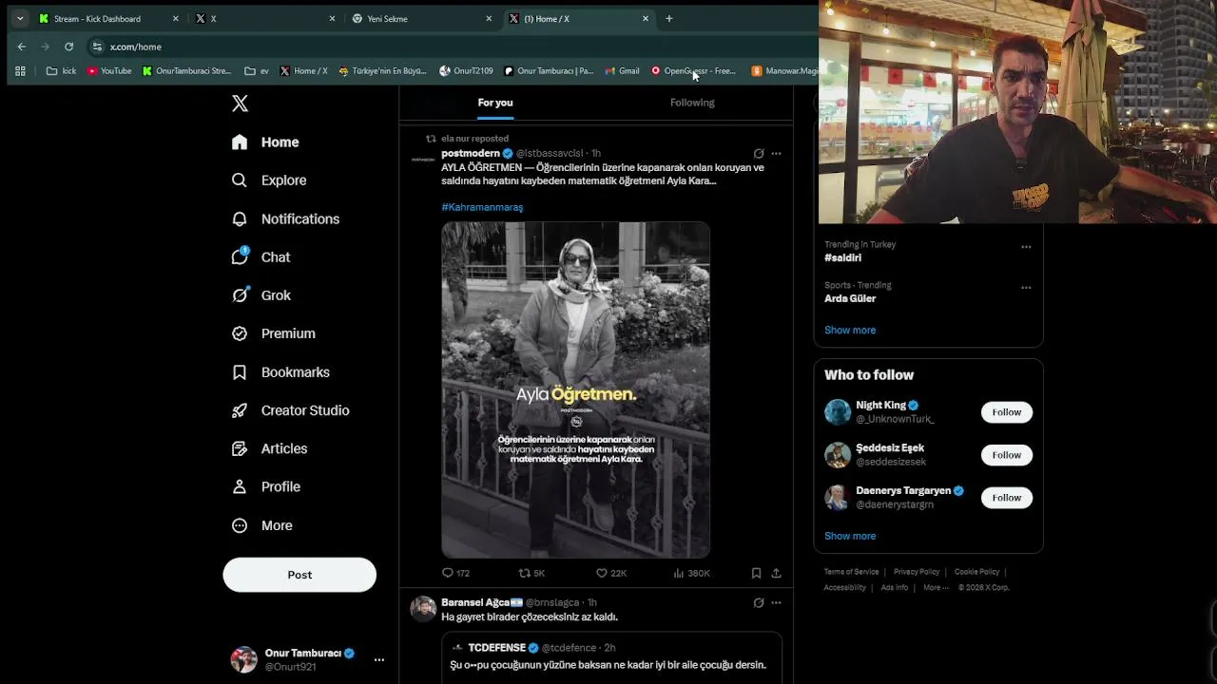This screenshot has width=1217, height=684.
Task: Repost the postmodern post
Action: (x=531, y=573)
